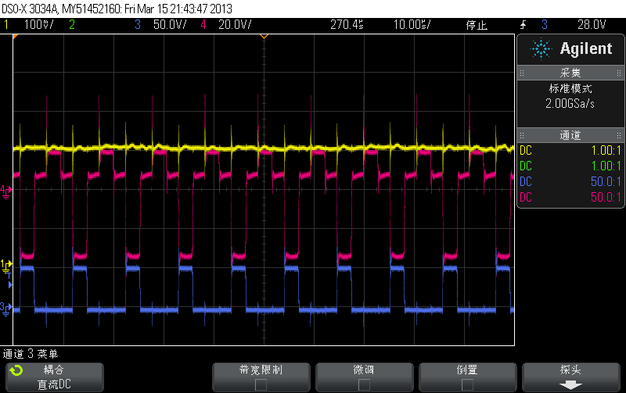
Task: Click the time delay value 270.4
Action: 347,25
